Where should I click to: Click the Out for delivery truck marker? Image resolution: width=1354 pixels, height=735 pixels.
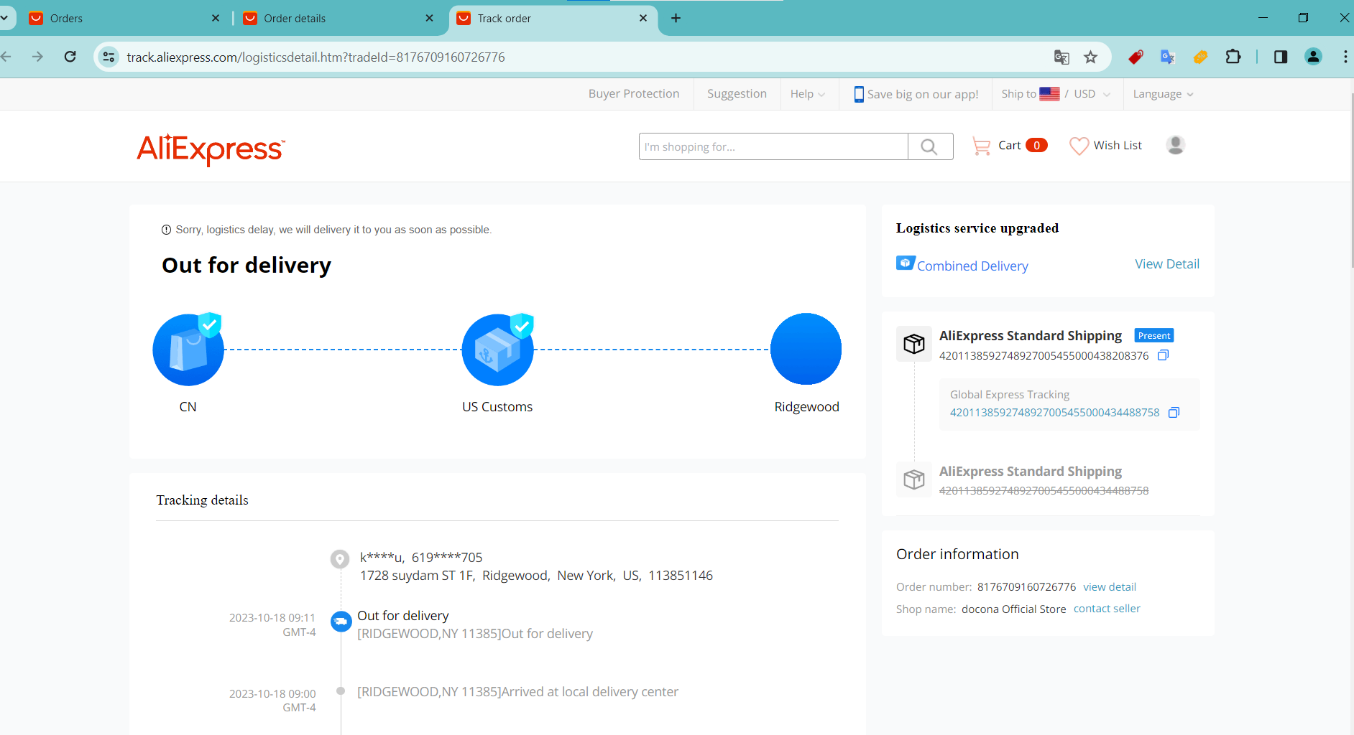pyautogui.click(x=341, y=621)
